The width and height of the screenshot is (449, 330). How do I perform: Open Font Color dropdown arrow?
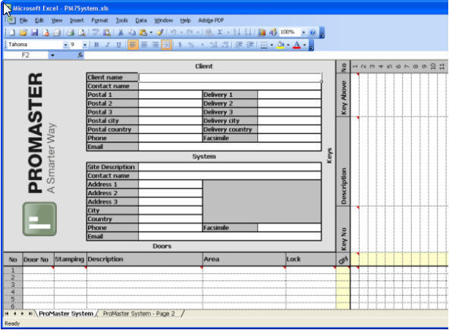(304, 45)
